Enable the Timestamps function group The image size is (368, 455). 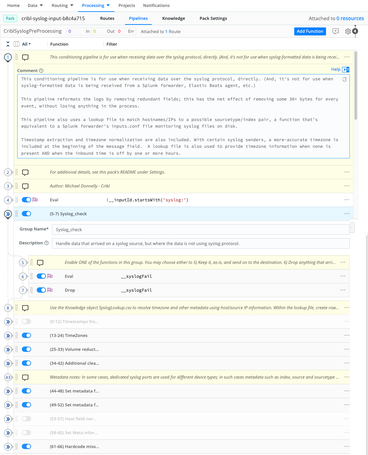[26, 321]
